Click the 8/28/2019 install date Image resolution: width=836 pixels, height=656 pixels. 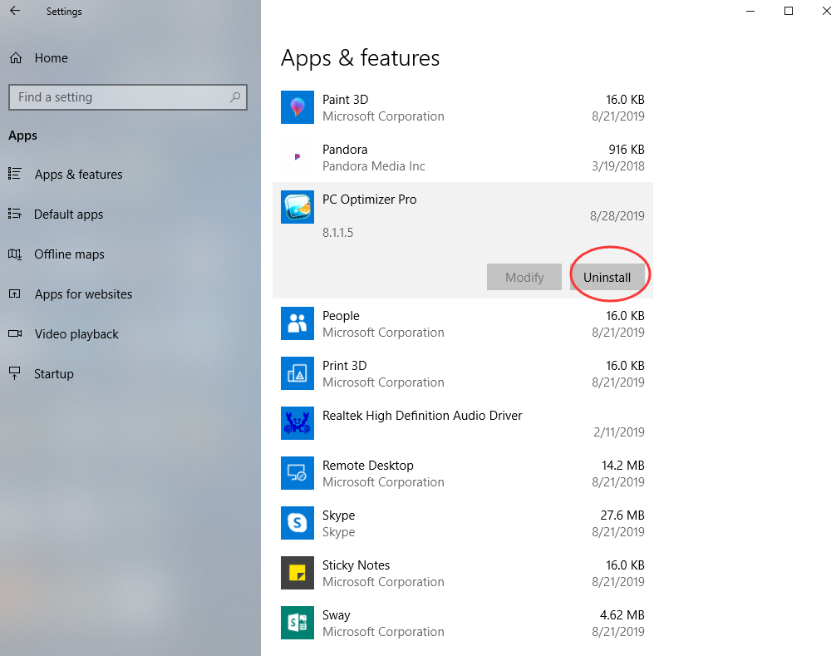click(x=617, y=216)
